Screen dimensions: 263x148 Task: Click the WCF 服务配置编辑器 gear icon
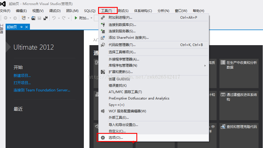coord(103,111)
